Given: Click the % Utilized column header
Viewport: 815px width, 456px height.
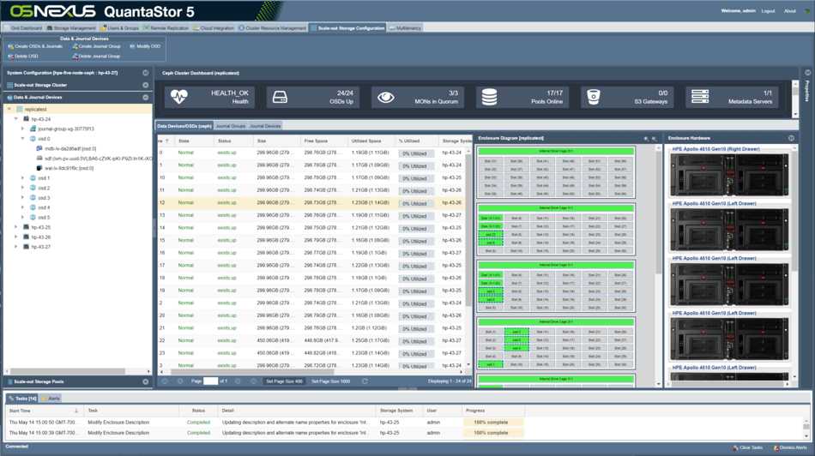Looking at the screenshot, I should tap(417, 141).
